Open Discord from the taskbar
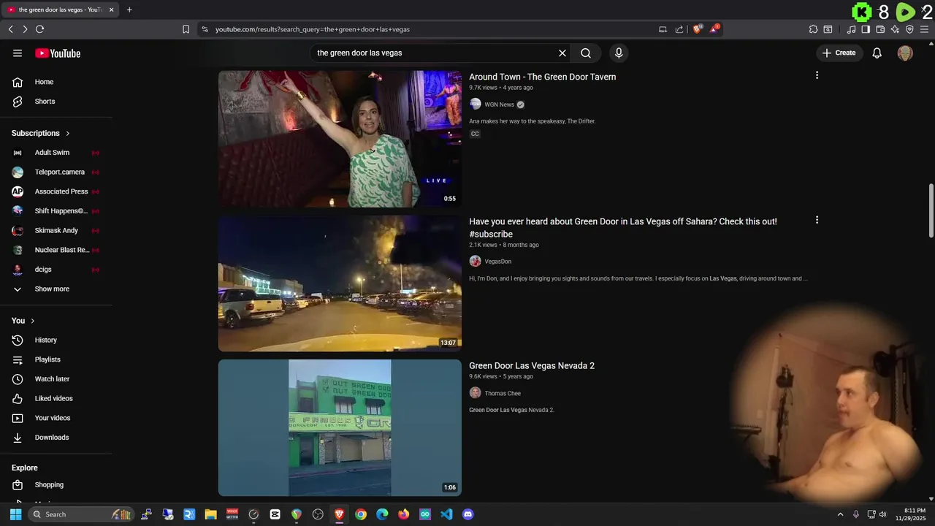The width and height of the screenshot is (935, 526). (x=467, y=514)
